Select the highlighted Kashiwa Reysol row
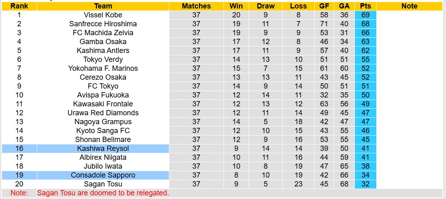The width and height of the screenshot is (446, 199). point(103,148)
